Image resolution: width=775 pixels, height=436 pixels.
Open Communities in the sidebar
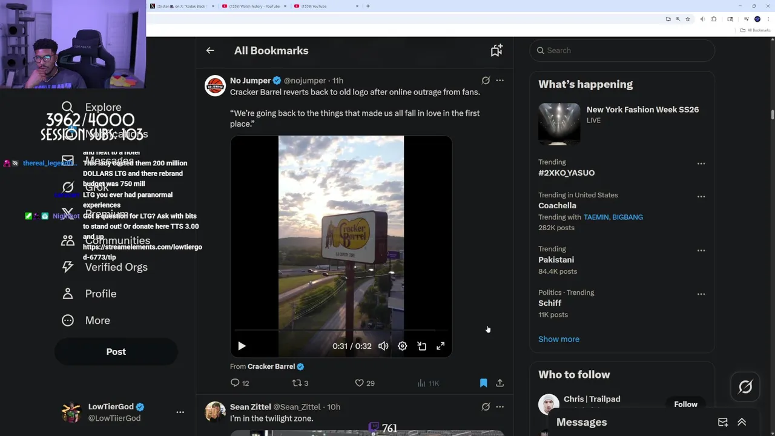pyautogui.click(x=106, y=240)
